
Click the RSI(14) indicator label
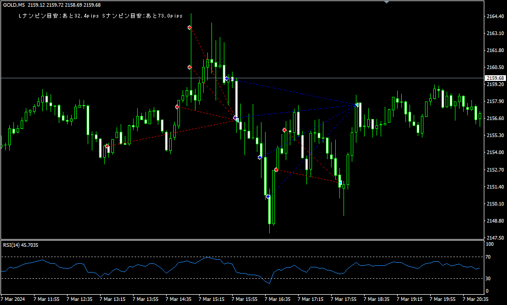21,245
